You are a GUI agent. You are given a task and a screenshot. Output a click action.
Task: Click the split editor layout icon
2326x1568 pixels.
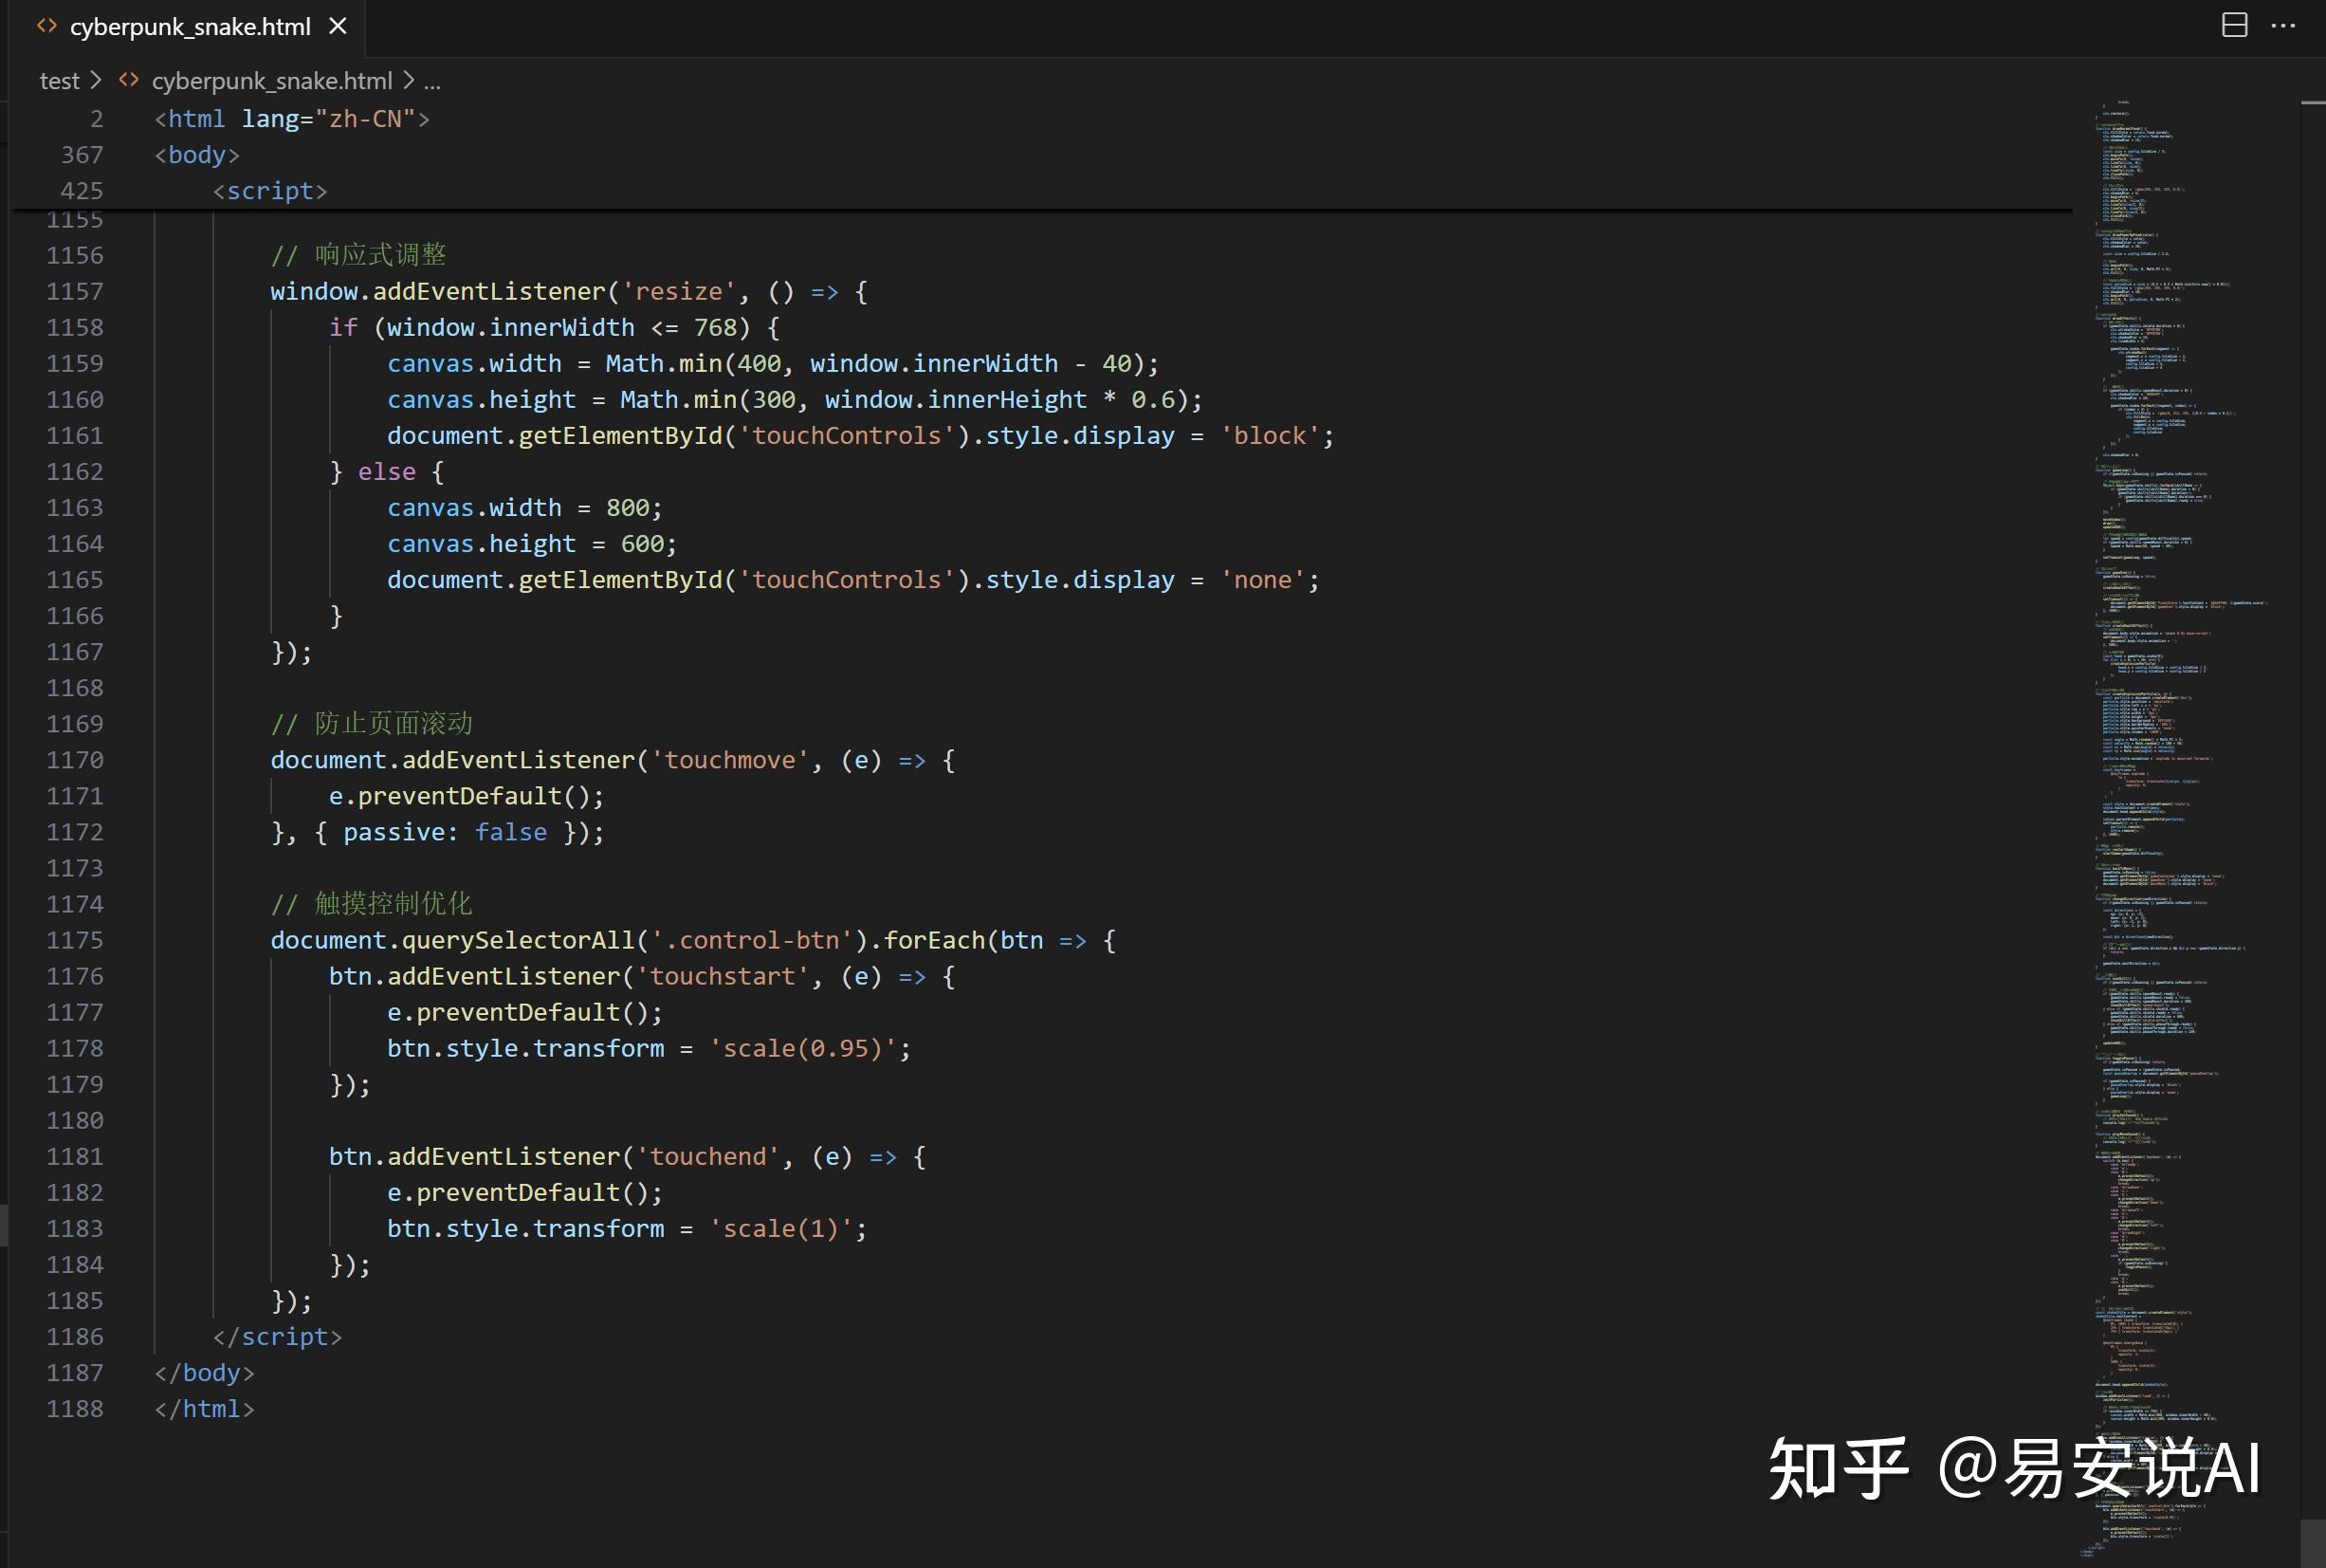tap(2234, 26)
